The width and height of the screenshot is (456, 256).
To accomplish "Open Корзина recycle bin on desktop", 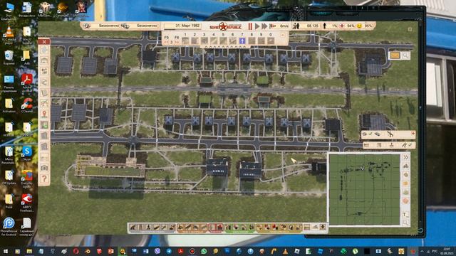I will (9, 57).
